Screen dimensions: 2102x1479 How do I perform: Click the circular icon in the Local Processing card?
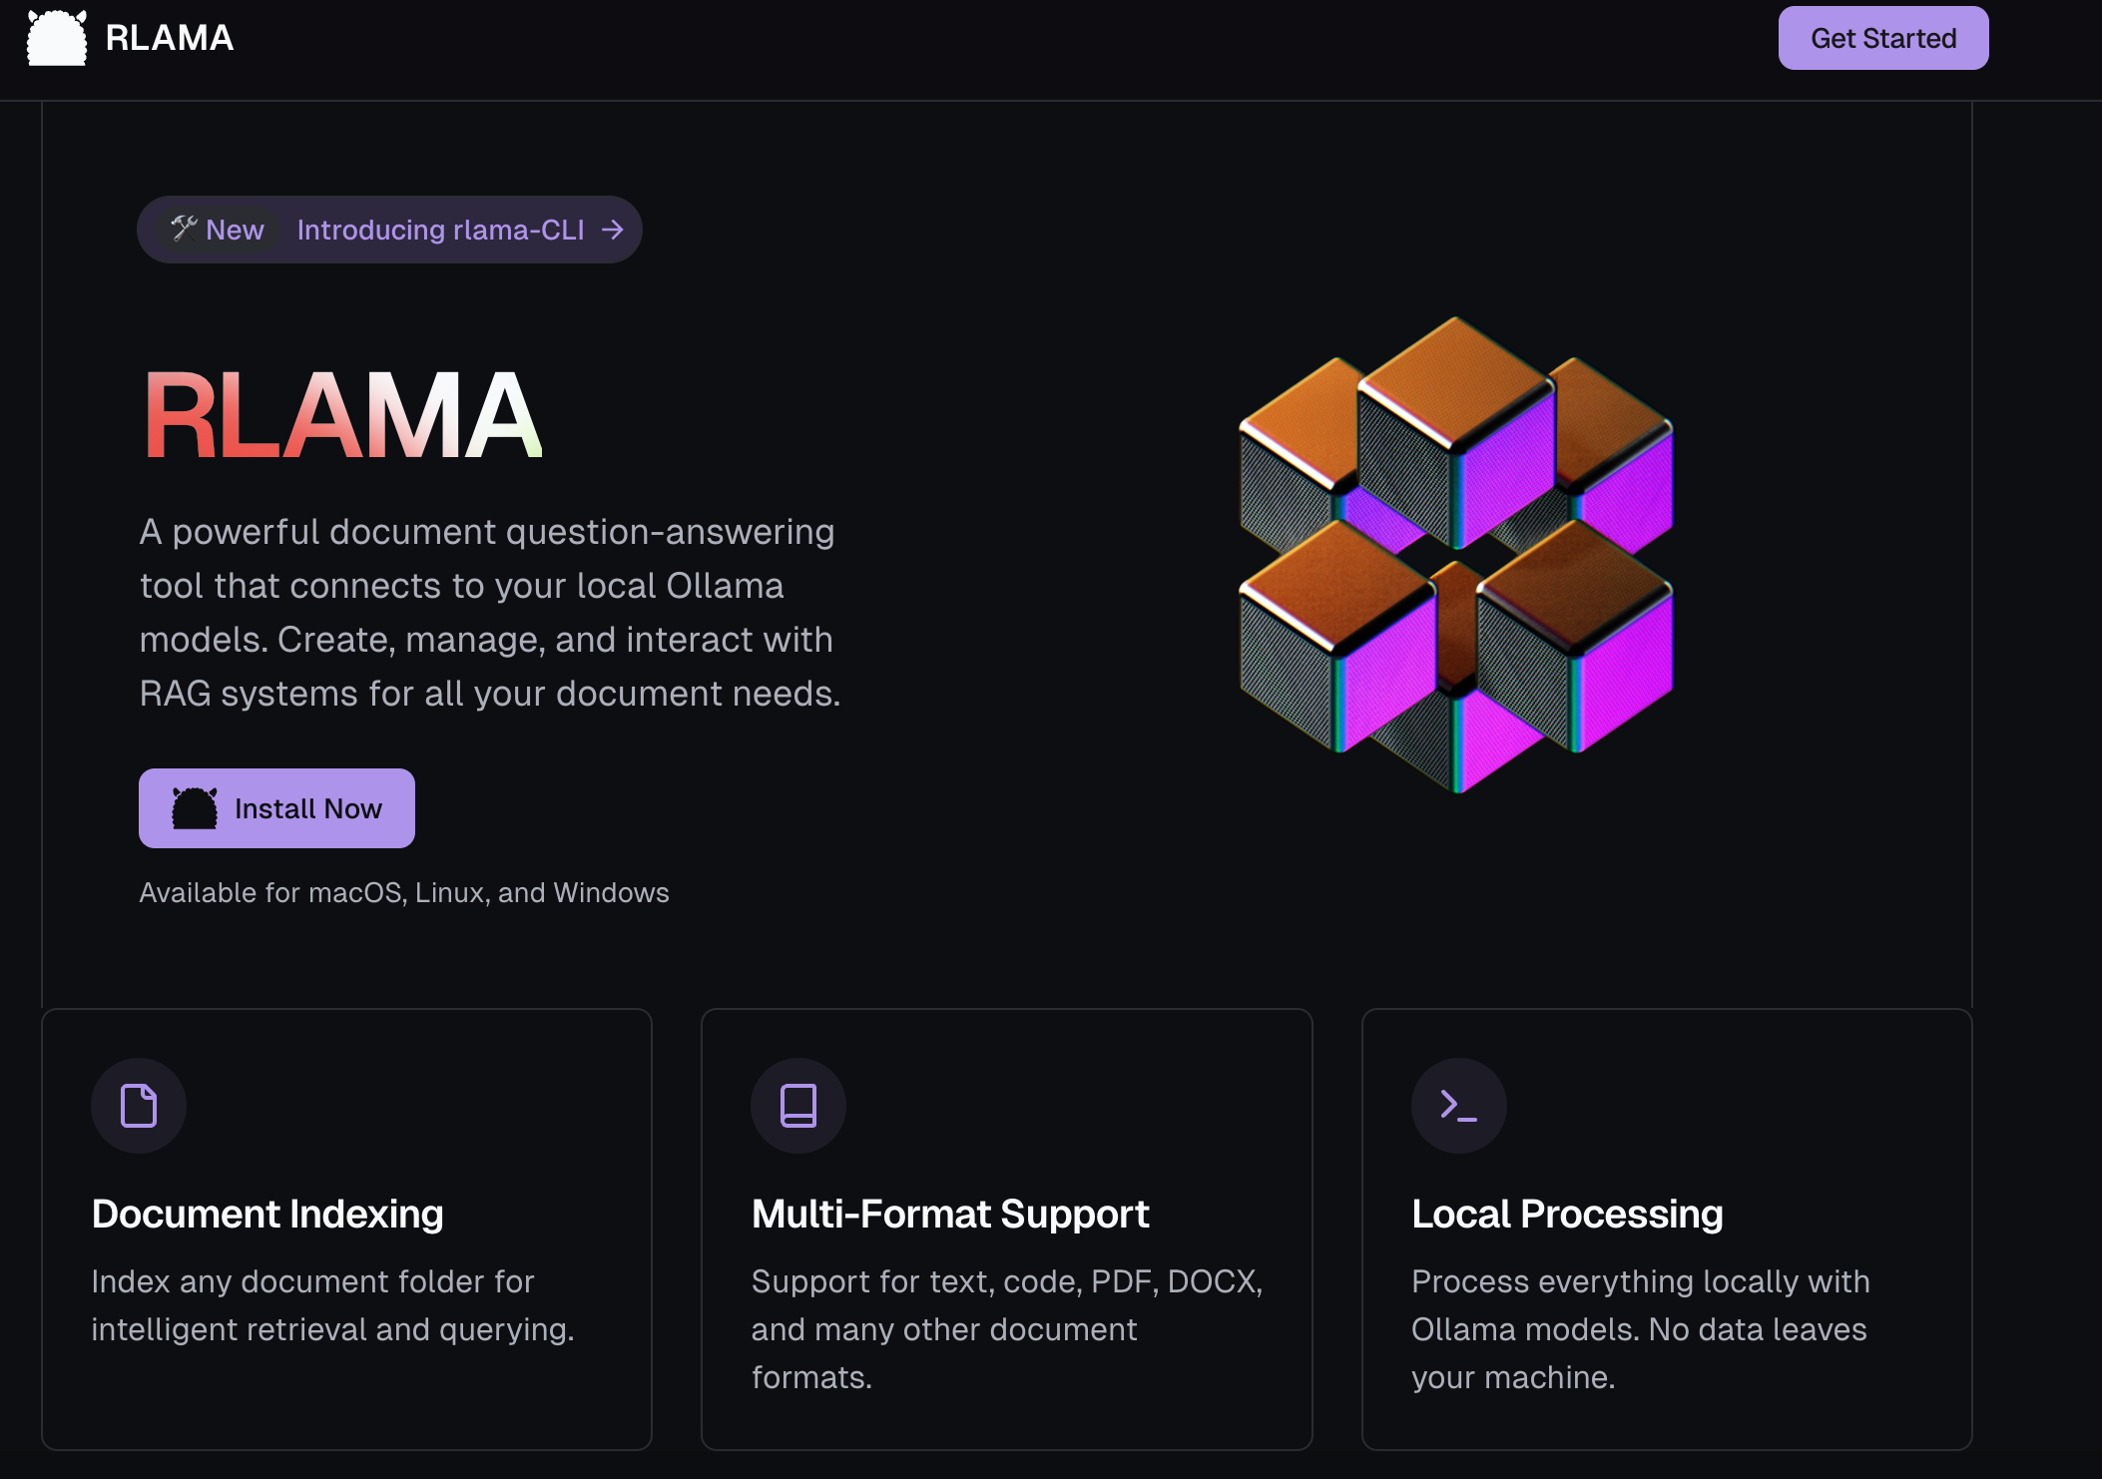coord(1458,1105)
